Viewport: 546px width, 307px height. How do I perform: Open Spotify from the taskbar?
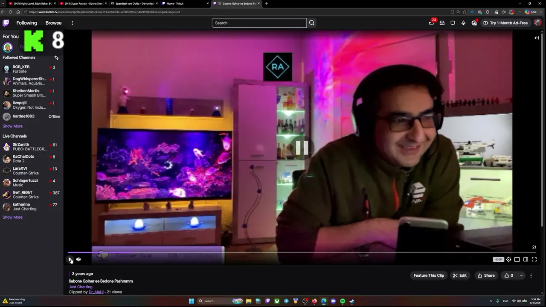[343, 301]
